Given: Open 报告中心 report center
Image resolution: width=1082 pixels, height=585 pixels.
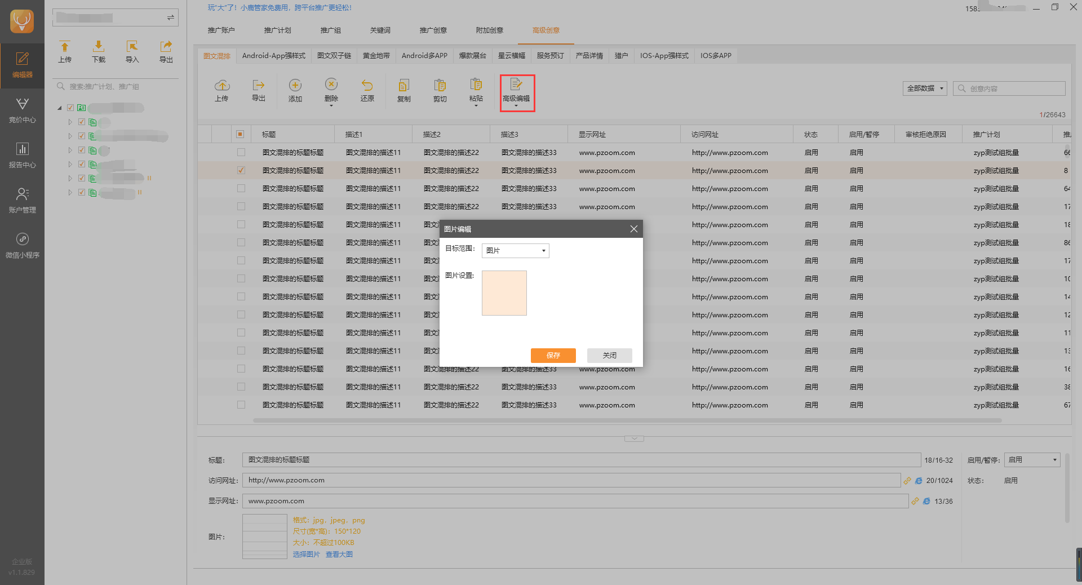Looking at the screenshot, I should (x=22, y=156).
